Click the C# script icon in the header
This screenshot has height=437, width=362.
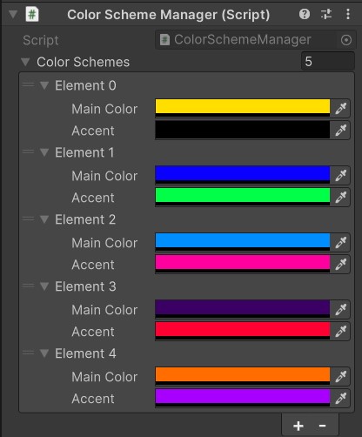(32, 14)
